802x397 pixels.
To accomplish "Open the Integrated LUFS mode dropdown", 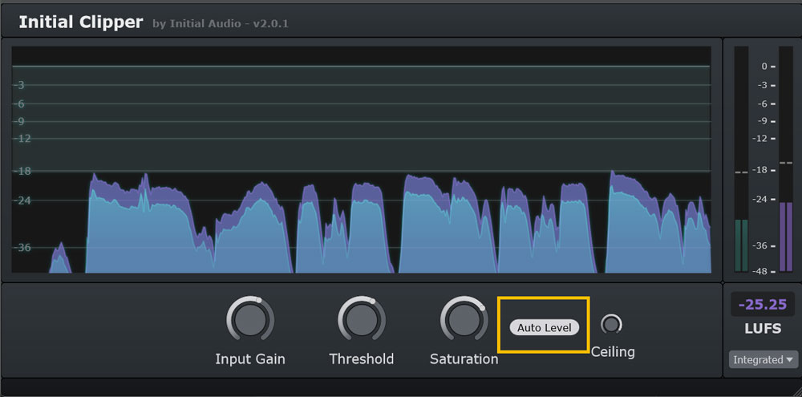I will tap(763, 360).
